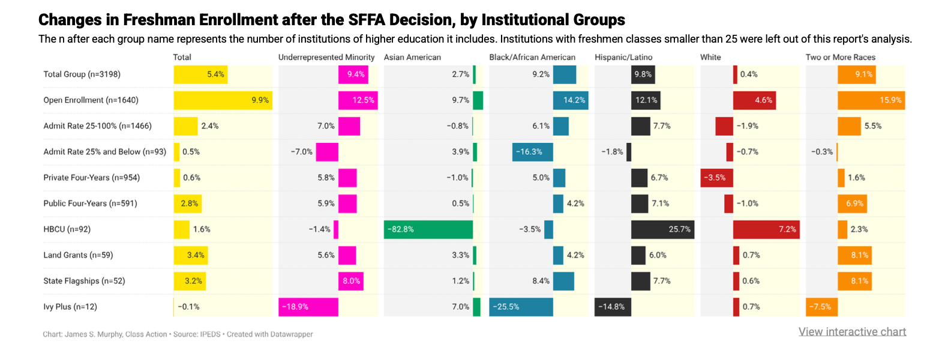Image resolution: width=930 pixels, height=347 pixels.
Task: Click the HBCU (n=92) row label
Action: (x=66, y=229)
